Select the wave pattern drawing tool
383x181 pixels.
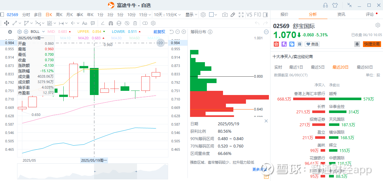point(38,24)
